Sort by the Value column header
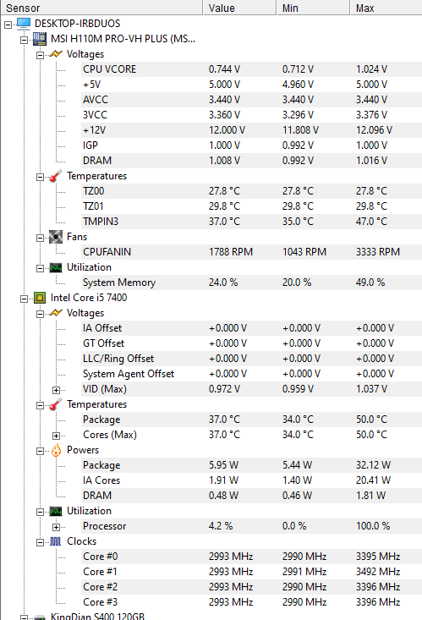Image resolution: width=422 pixels, height=620 pixels. [239, 8]
